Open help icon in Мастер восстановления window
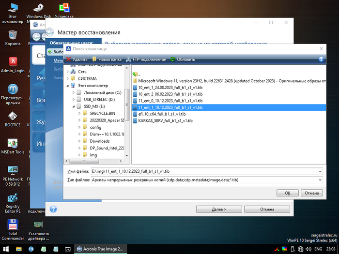This screenshot has height=254, width=339. [x=53, y=209]
